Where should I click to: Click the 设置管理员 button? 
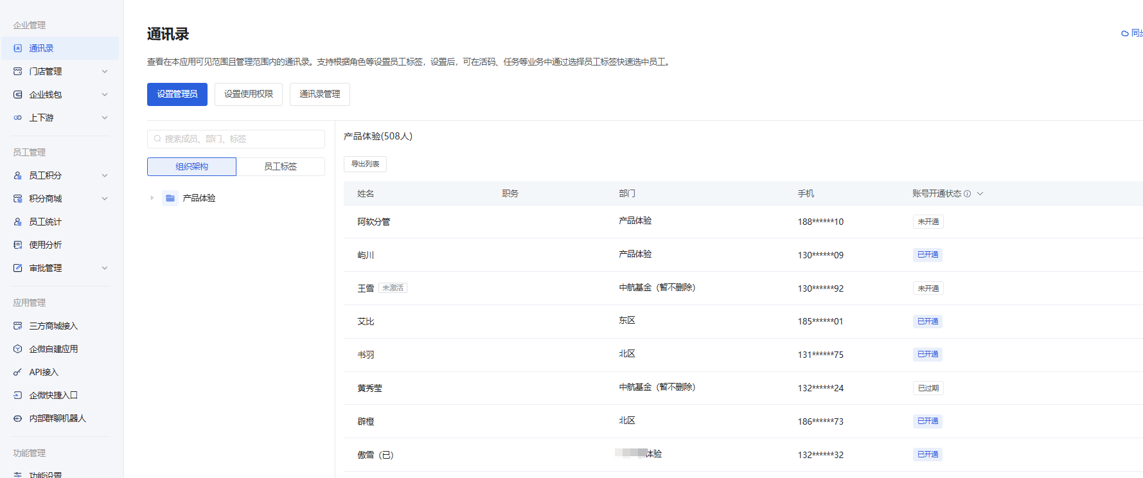(177, 94)
